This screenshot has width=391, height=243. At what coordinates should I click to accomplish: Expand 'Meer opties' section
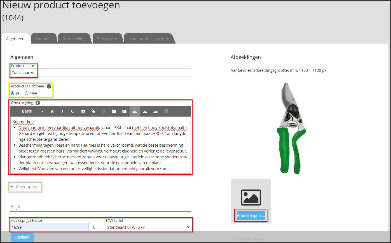(25, 186)
